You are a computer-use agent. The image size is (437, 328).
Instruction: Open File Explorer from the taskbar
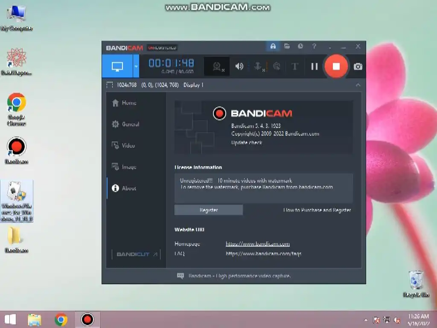35,319
